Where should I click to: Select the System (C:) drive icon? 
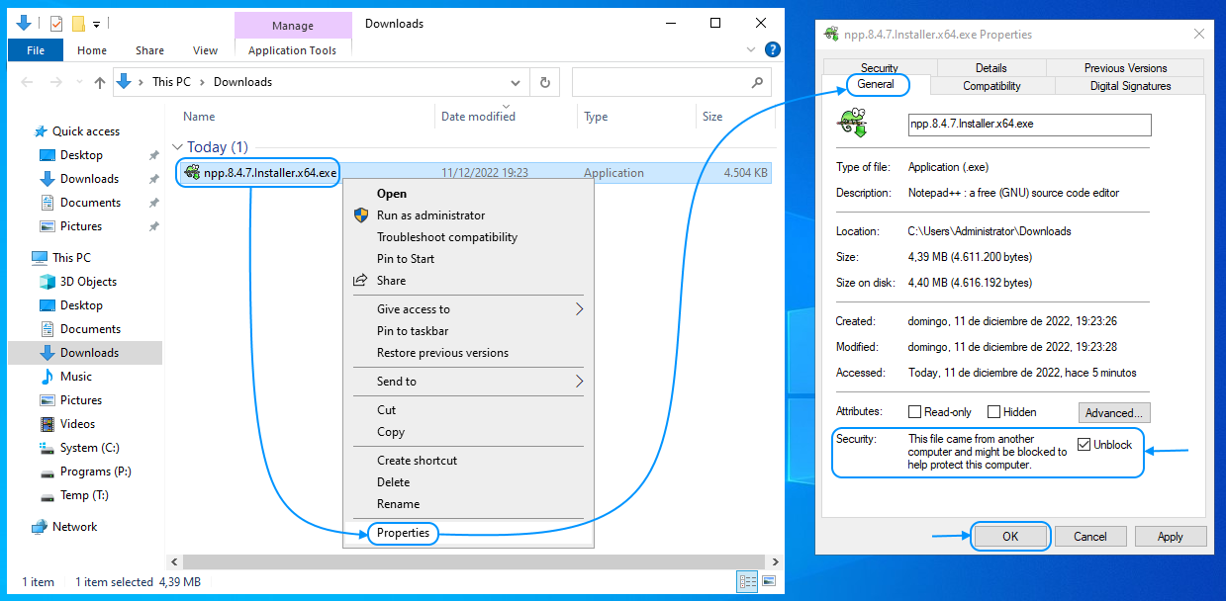click(x=47, y=448)
